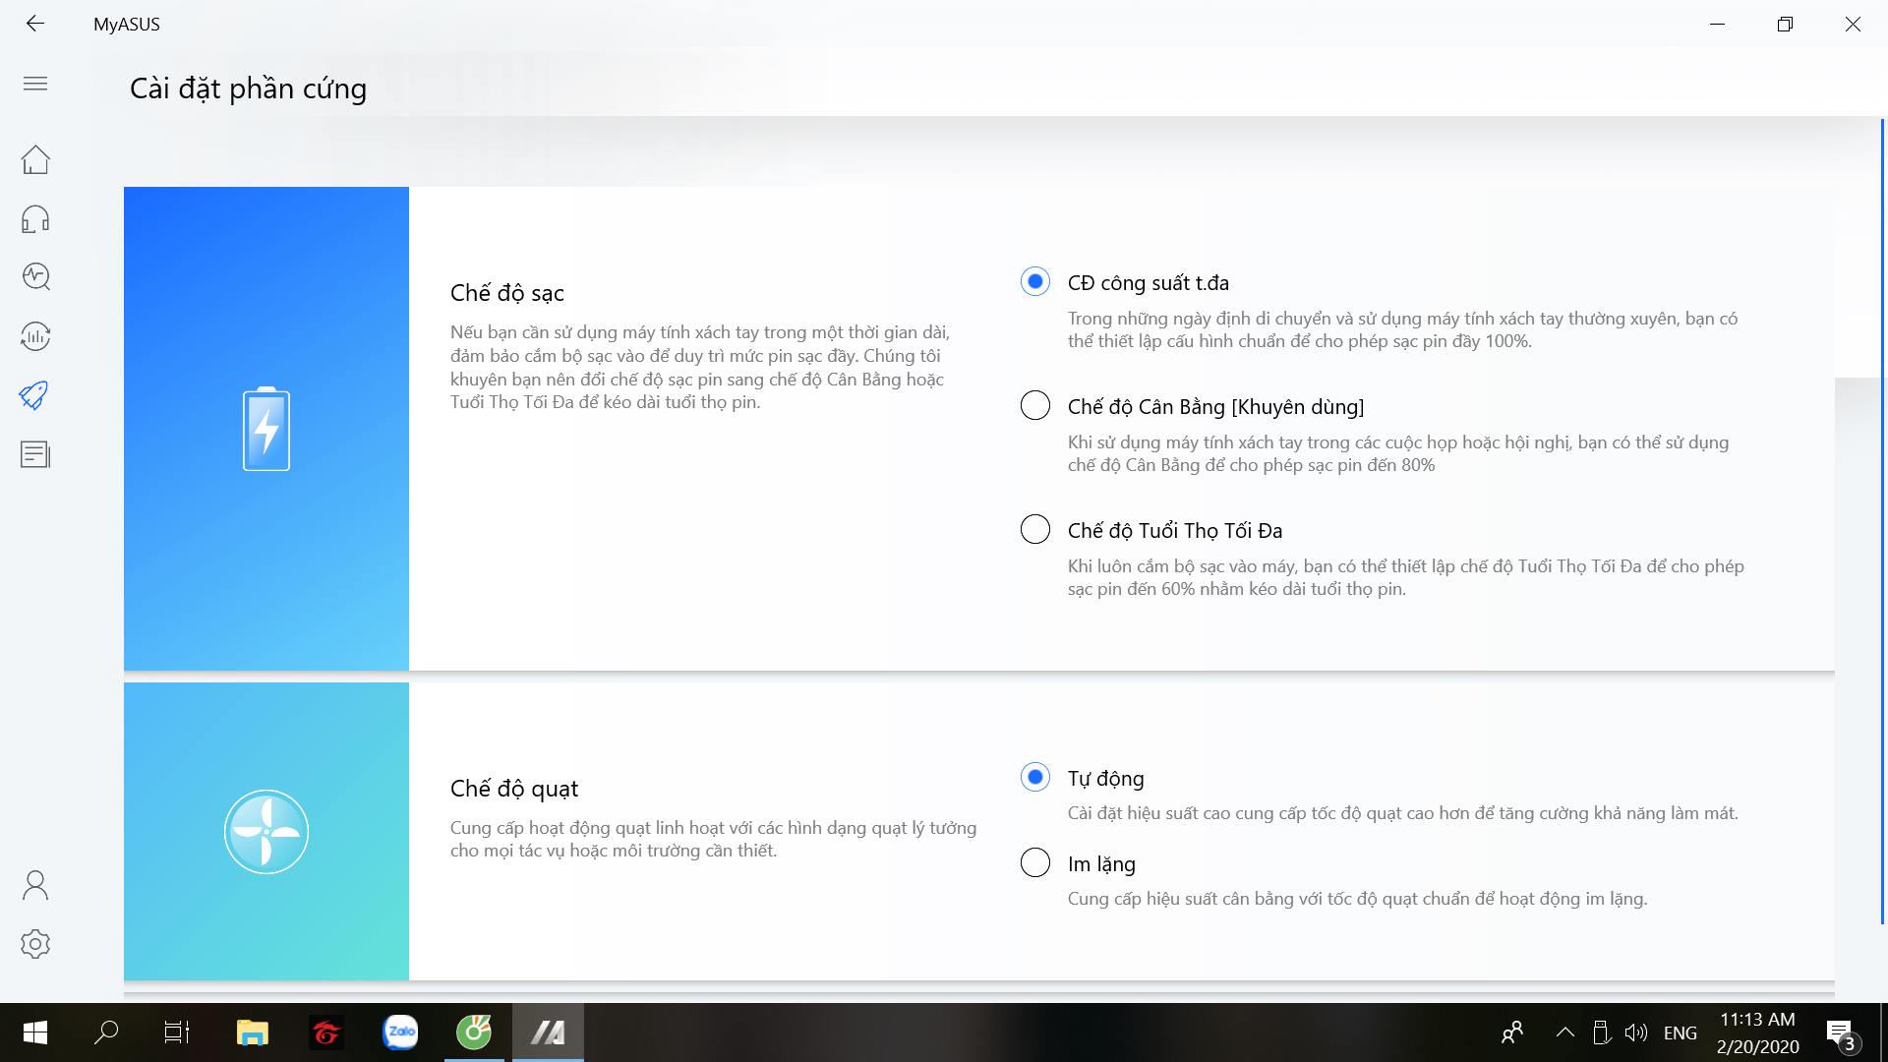Open hardware settings rocket icon
This screenshot has height=1062, width=1888.
point(34,395)
